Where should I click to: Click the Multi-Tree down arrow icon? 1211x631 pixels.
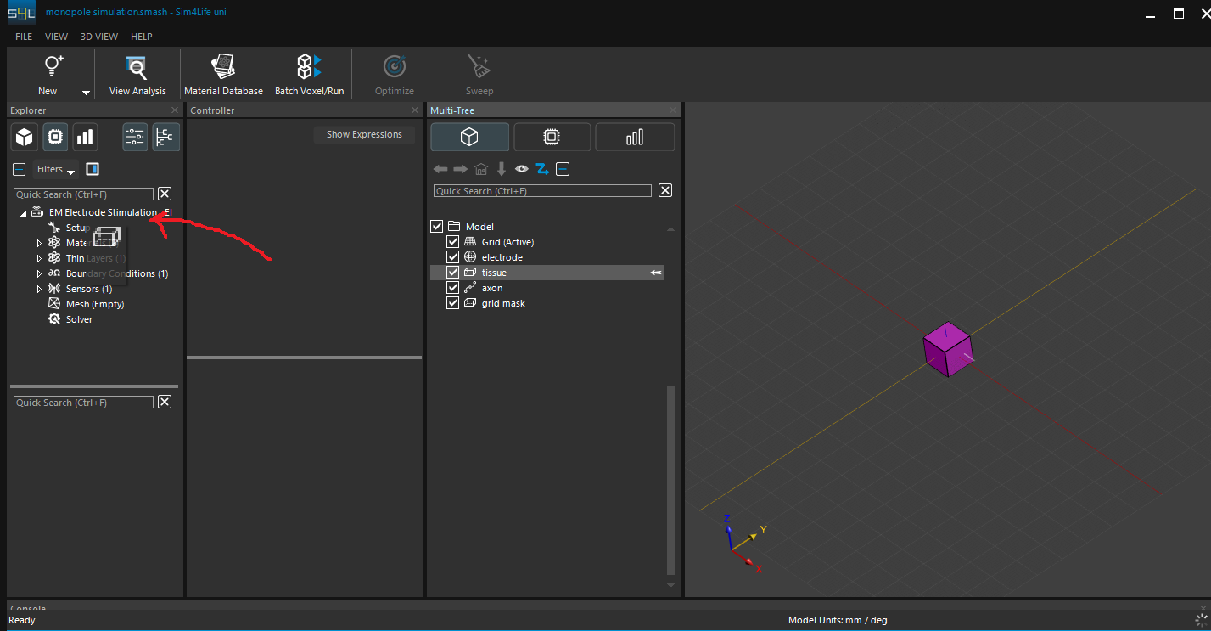pyautogui.click(x=502, y=169)
